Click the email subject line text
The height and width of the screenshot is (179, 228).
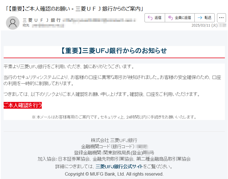(74, 9)
